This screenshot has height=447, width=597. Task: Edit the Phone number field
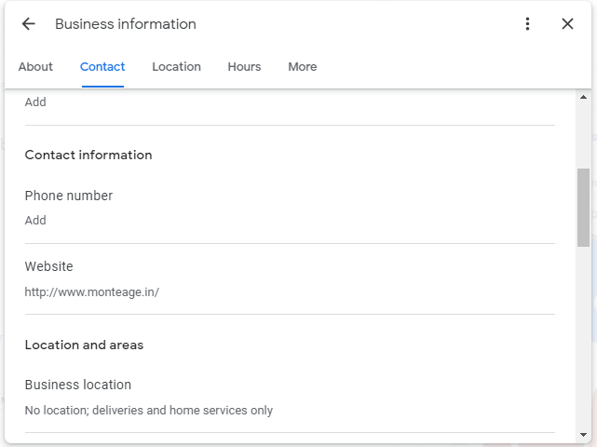290,209
